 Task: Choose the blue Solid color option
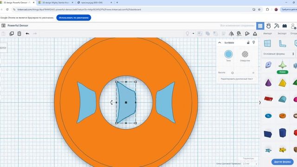pos(228,54)
